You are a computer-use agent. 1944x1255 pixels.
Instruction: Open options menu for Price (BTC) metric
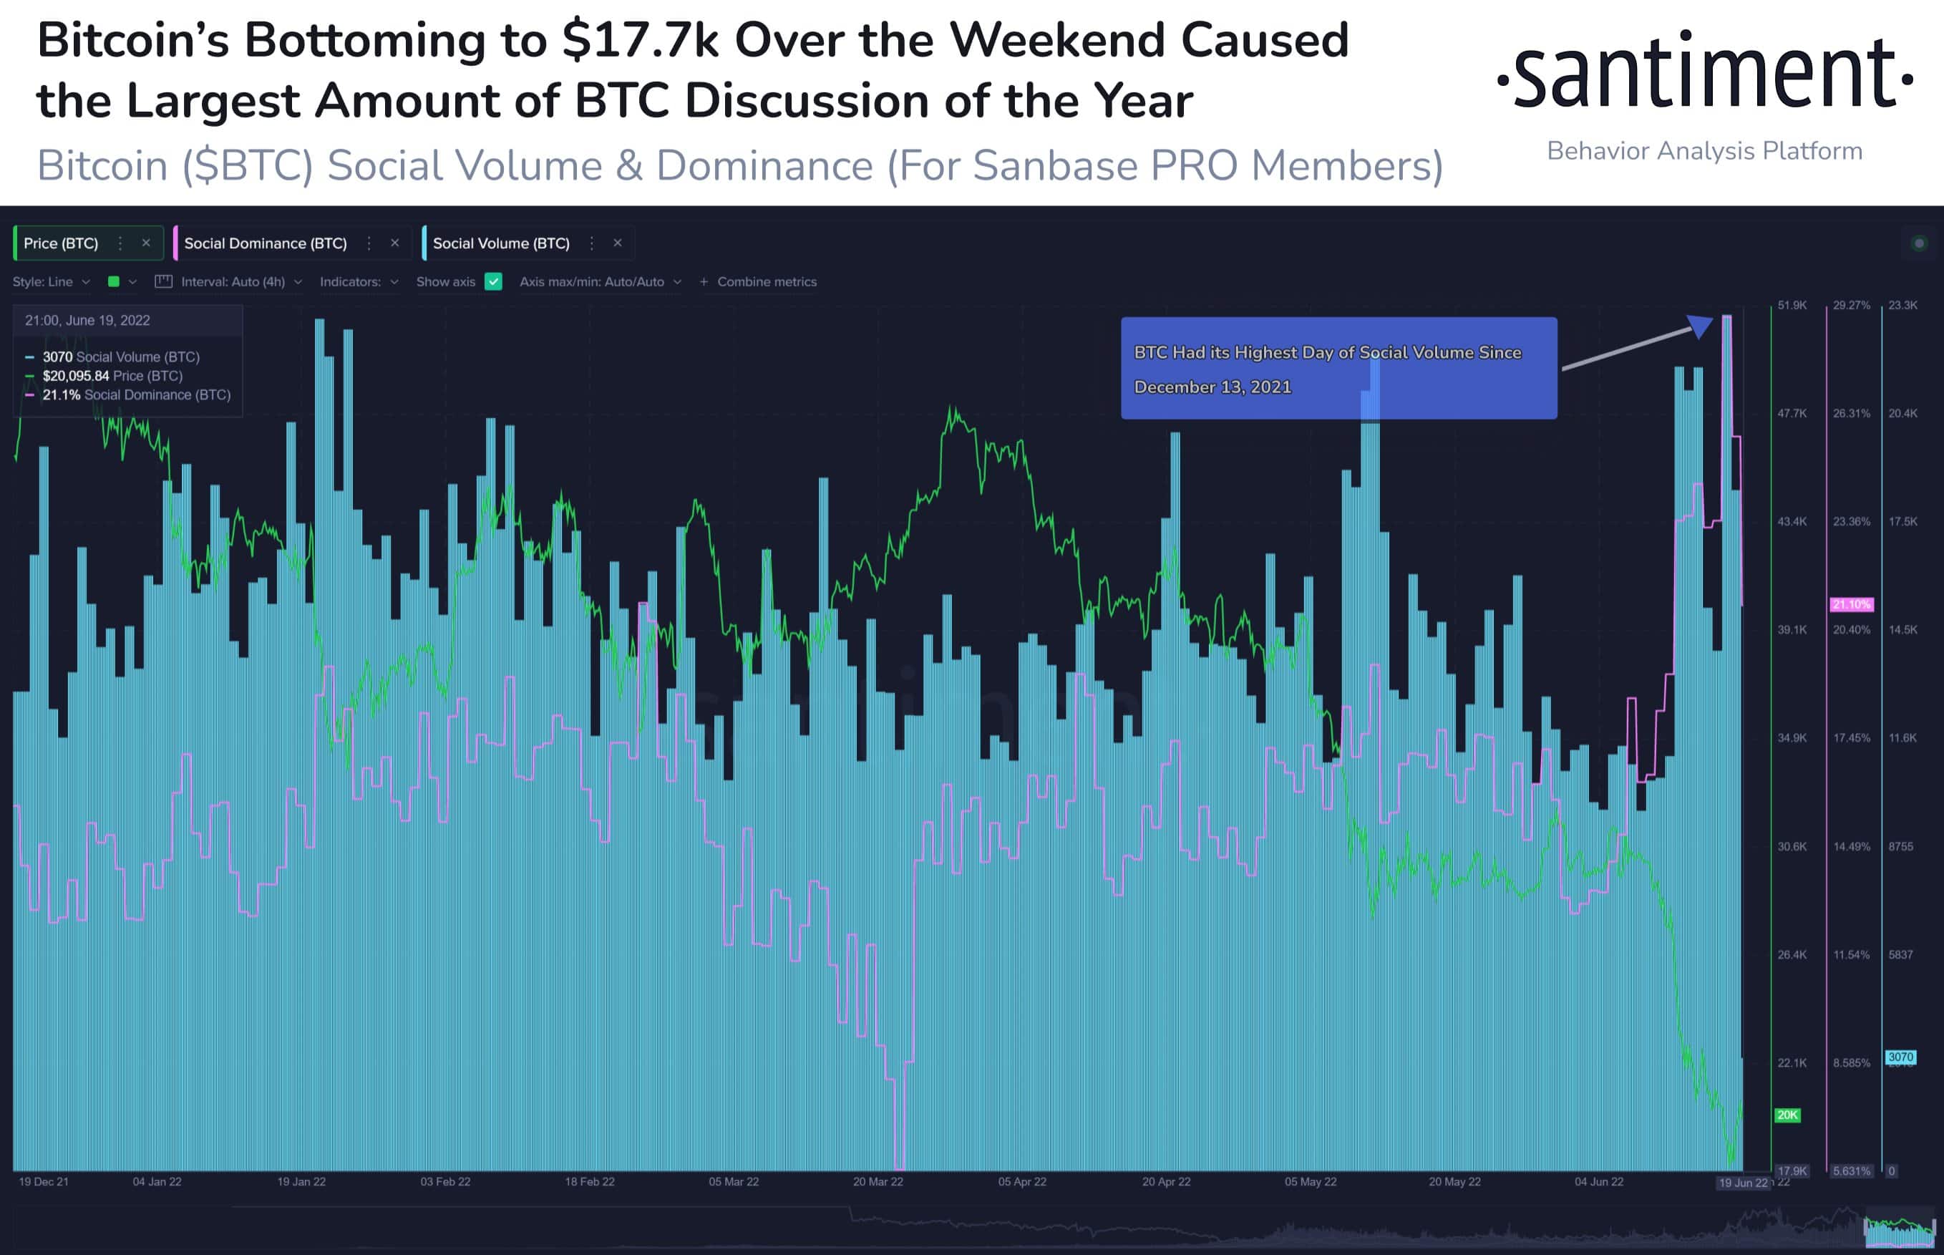pyautogui.click(x=120, y=243)
